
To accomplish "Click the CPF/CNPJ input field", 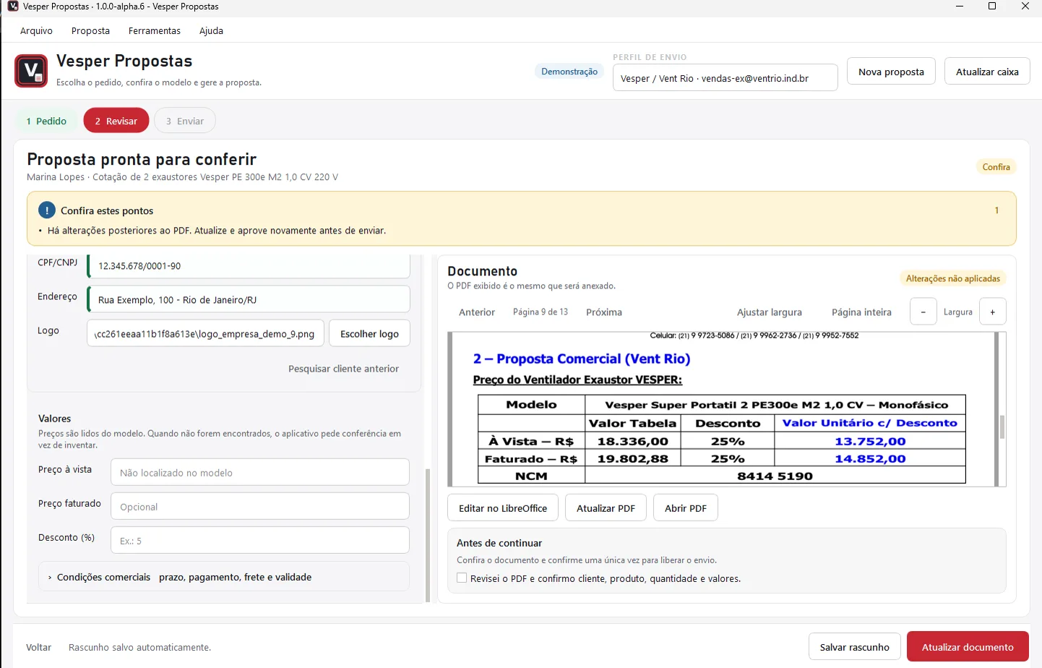I will [249, 266].
